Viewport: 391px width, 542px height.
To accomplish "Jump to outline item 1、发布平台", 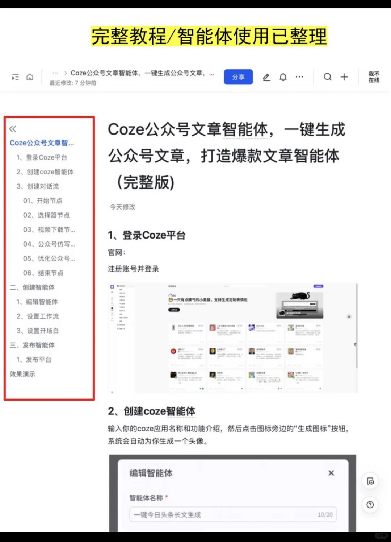I will coord(34,360).
